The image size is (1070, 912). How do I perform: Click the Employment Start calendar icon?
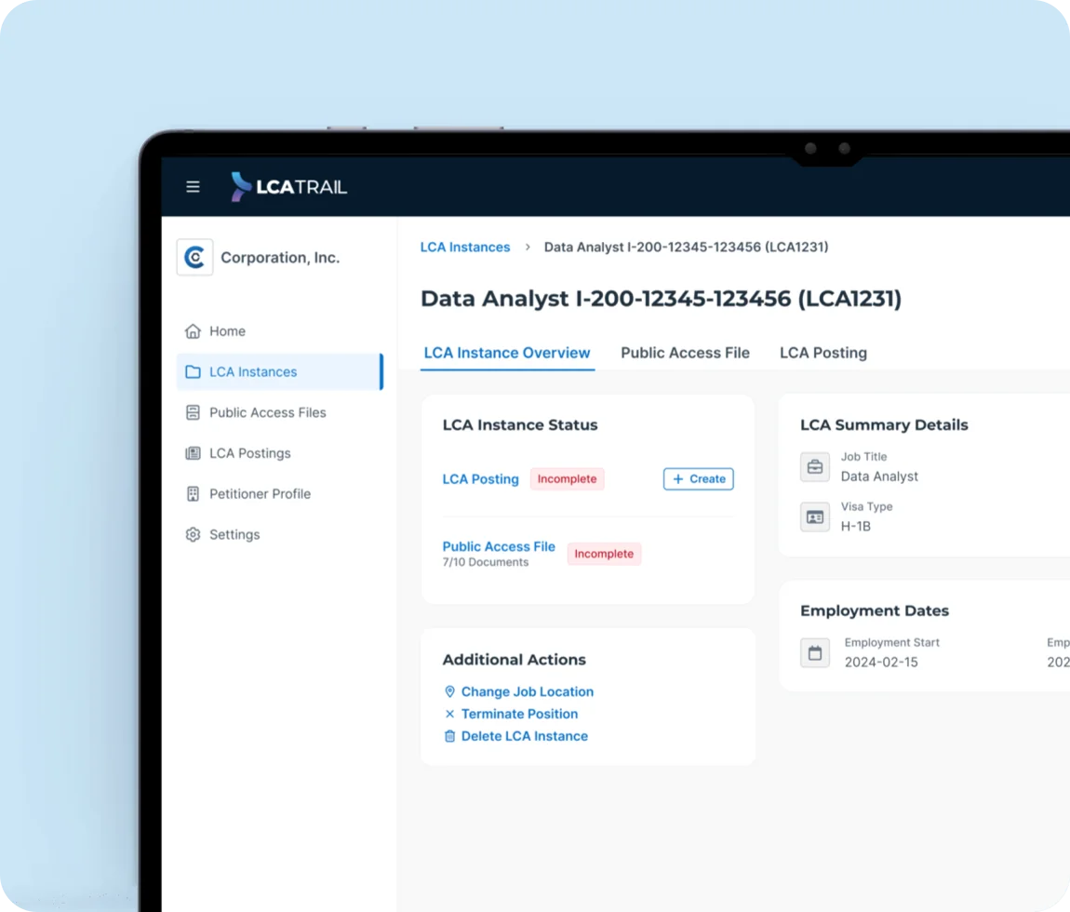[815, 652]
